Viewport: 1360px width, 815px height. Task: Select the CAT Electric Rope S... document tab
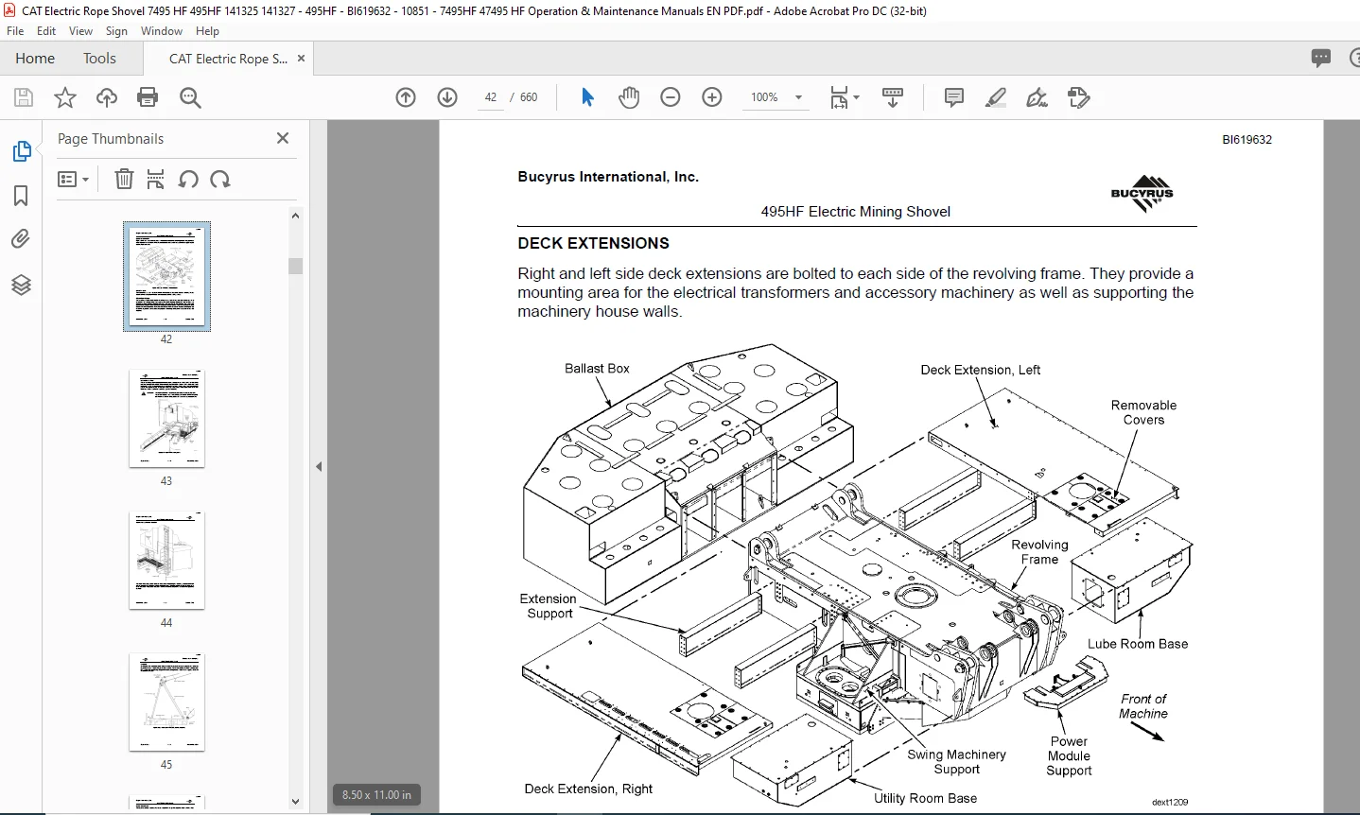coord(228,59)
